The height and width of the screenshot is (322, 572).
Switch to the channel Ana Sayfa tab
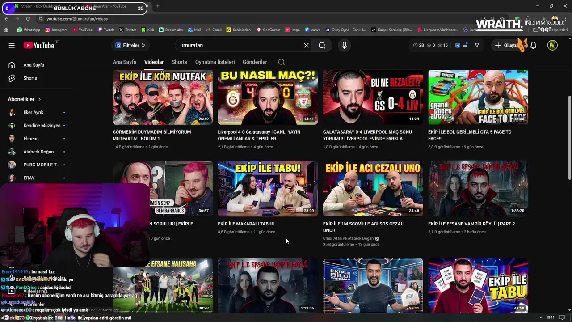(x=124, y=62)
